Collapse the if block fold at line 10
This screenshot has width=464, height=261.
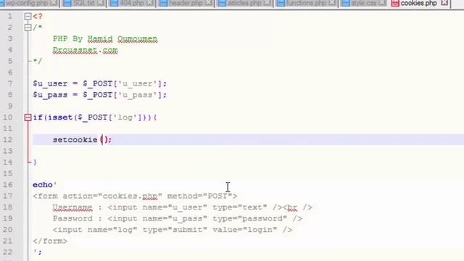(x=28, y=117)
